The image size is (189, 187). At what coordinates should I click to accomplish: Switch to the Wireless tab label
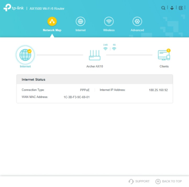point(109,30)
